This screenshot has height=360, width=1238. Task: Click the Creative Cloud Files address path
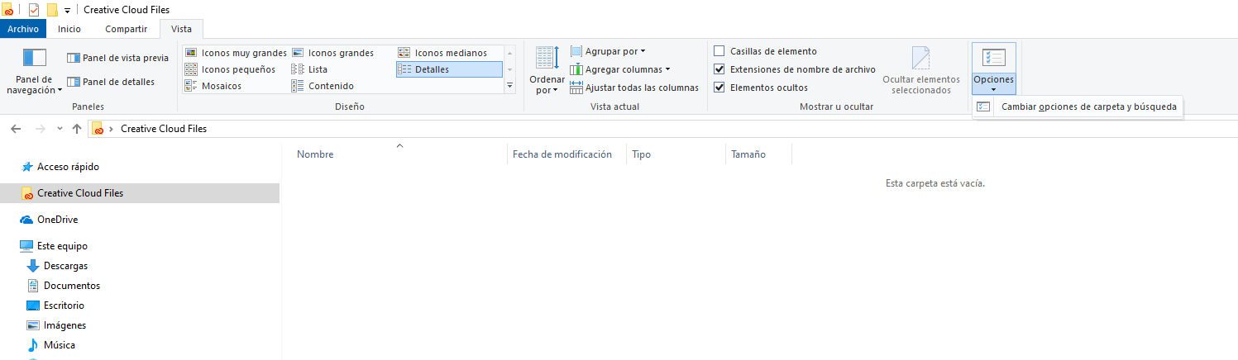pyautogui.click(x=164, y=129)
